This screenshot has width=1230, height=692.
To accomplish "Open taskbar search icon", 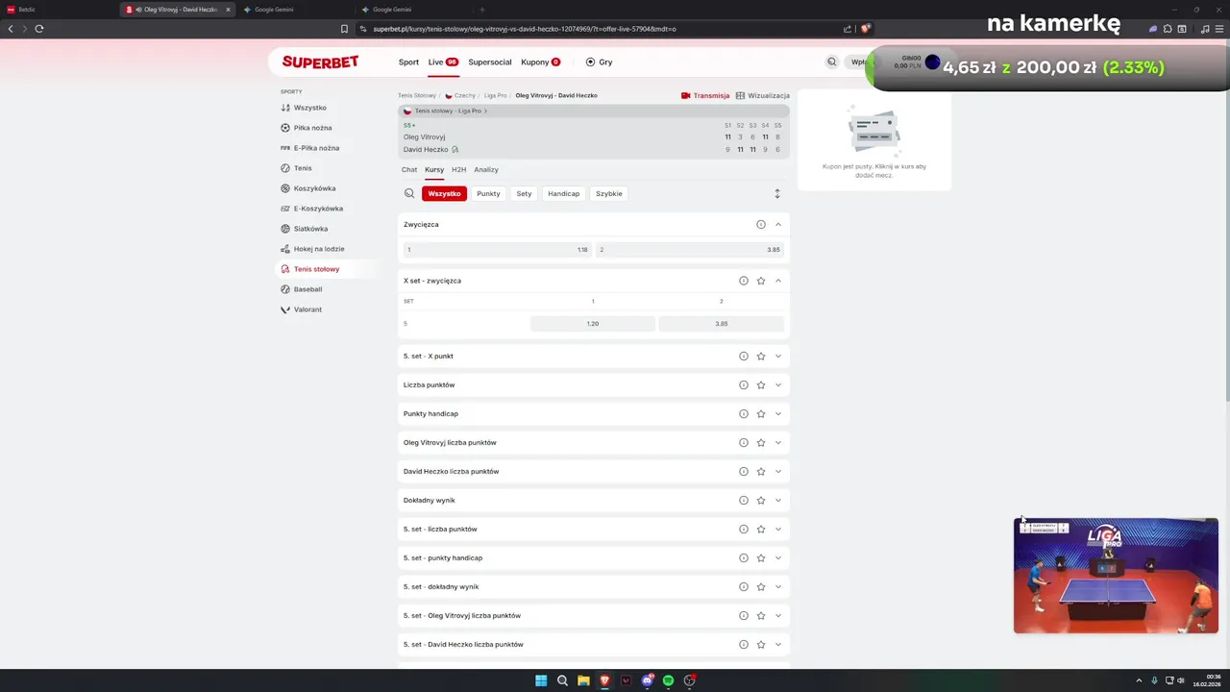I will click(x=562, y=680).
